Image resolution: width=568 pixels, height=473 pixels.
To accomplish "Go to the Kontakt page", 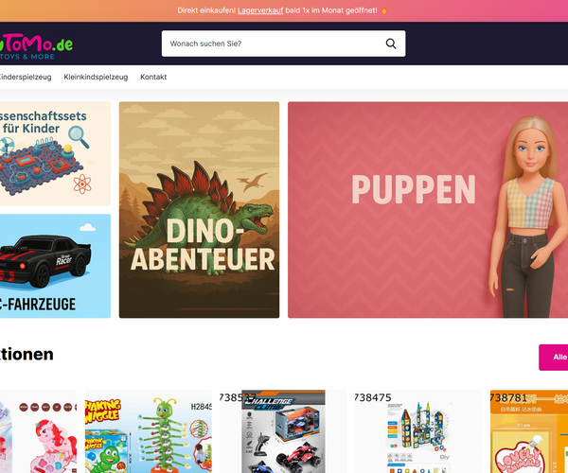I will click(x=153, y=77).
